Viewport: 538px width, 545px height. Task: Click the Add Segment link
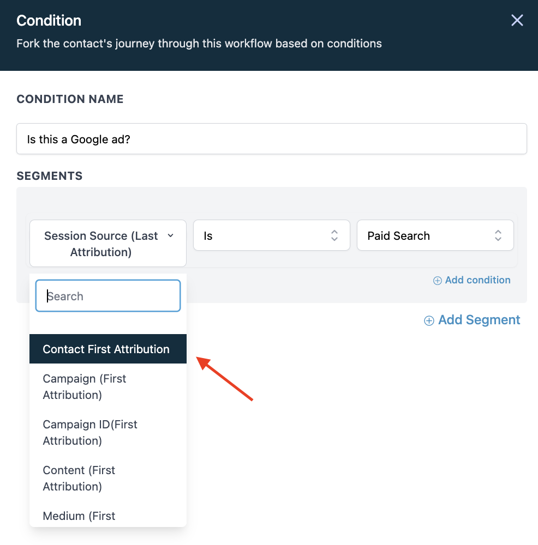[479, 320]
